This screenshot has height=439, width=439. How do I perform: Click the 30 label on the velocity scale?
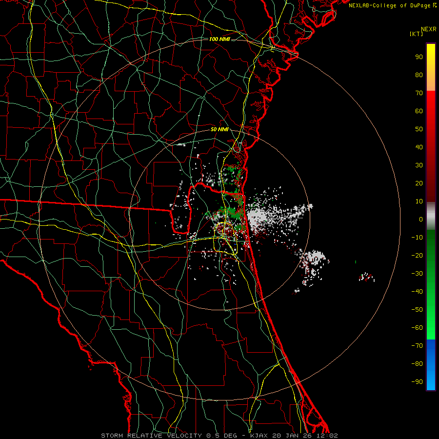point(419,165)
